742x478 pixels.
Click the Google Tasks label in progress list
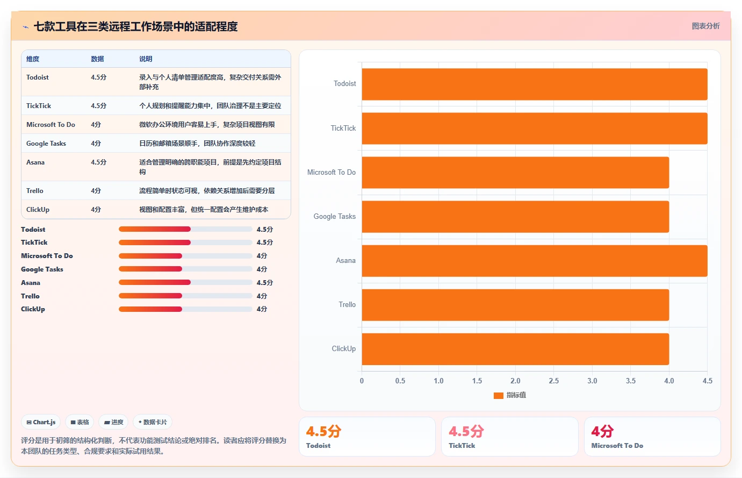tap(42, 269)
